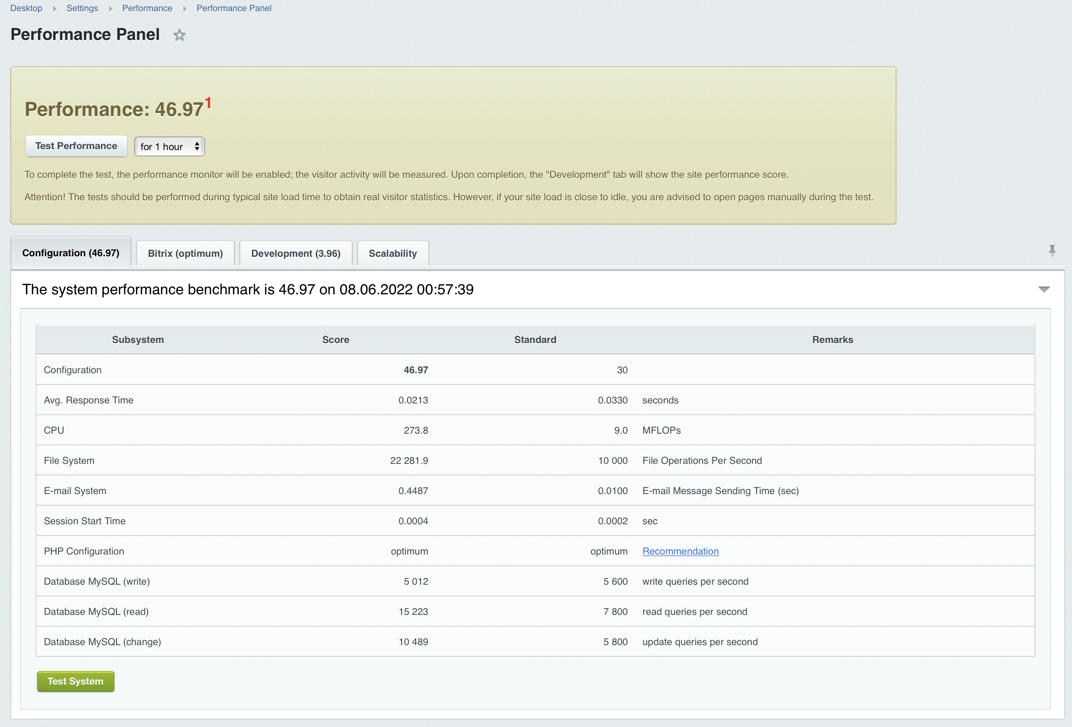1072x727 pixels.
Task: Click the File System score 22 281.9
Action: pyautogui.click(x=409, y=460)
